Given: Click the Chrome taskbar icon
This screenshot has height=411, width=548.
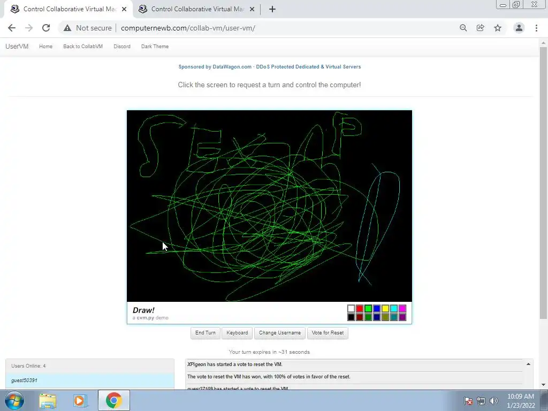Looking at the screenshot, I should (x=113, y=400).
